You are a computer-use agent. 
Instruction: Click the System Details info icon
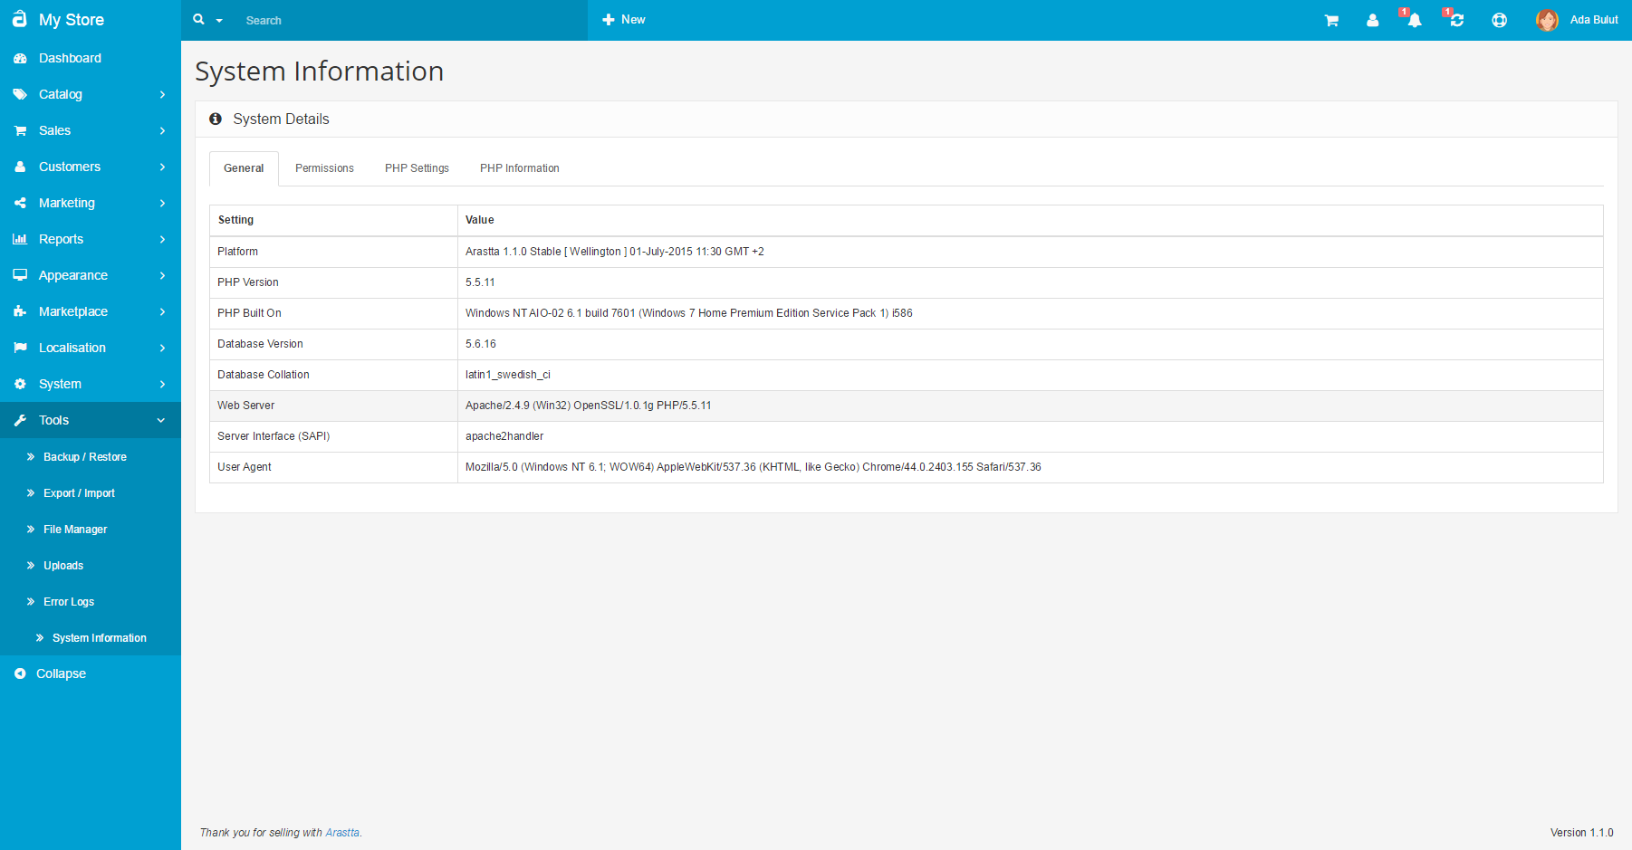pyautogui.click(x=216, y=119)
